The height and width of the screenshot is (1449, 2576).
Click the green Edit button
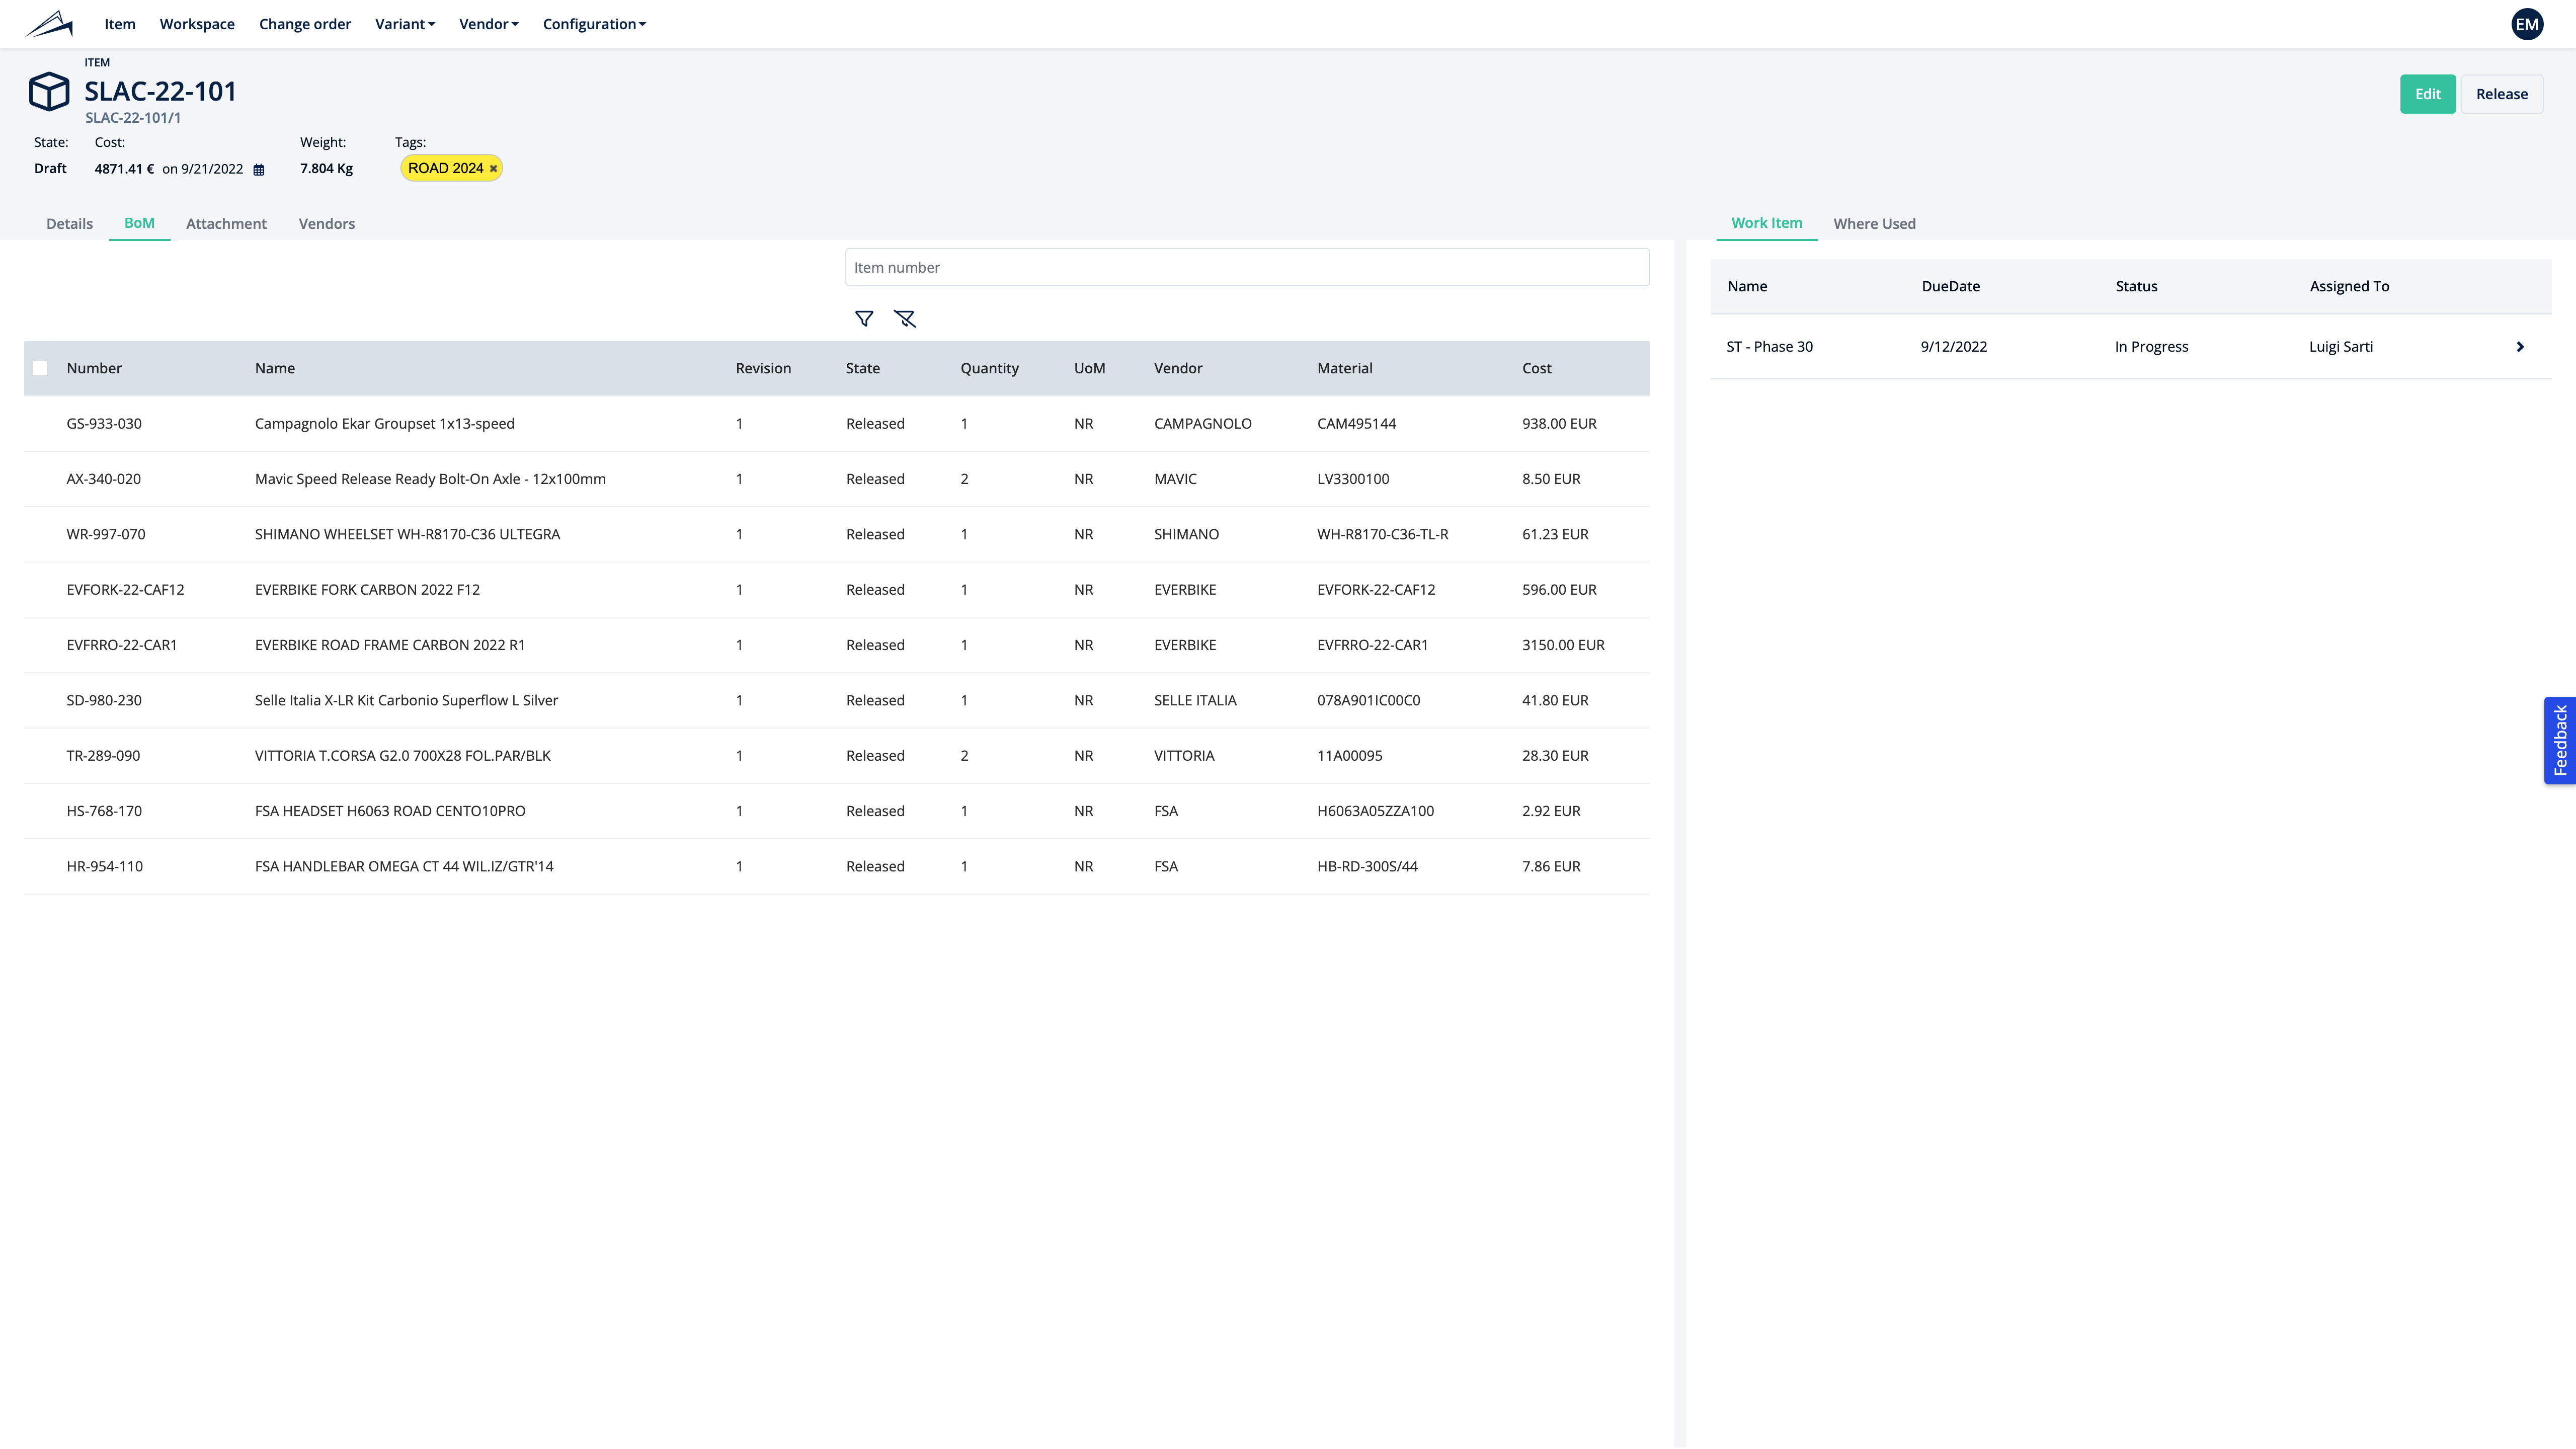click(x=2427, y=94)
